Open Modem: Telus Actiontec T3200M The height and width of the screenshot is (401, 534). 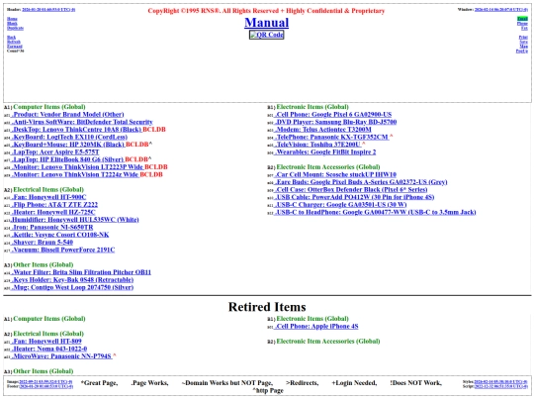[x=322, y=130]
